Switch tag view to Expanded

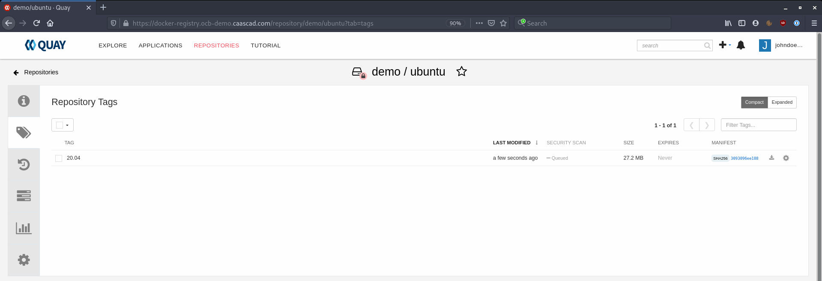[x=782, y=102]
